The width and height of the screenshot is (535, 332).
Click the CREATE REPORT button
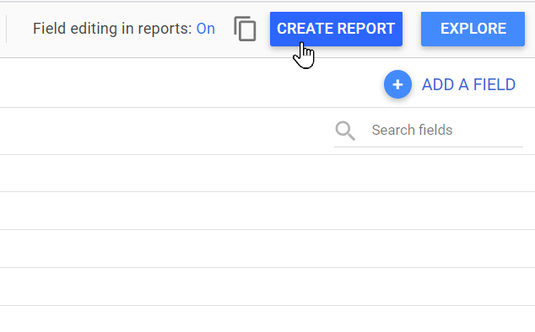336,29
